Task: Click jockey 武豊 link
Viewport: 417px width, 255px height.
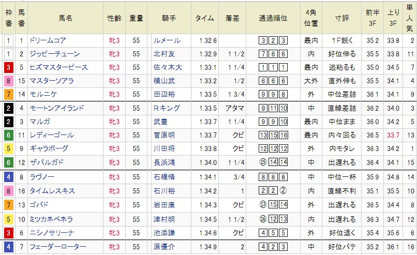Action: (x=160, y=122)
